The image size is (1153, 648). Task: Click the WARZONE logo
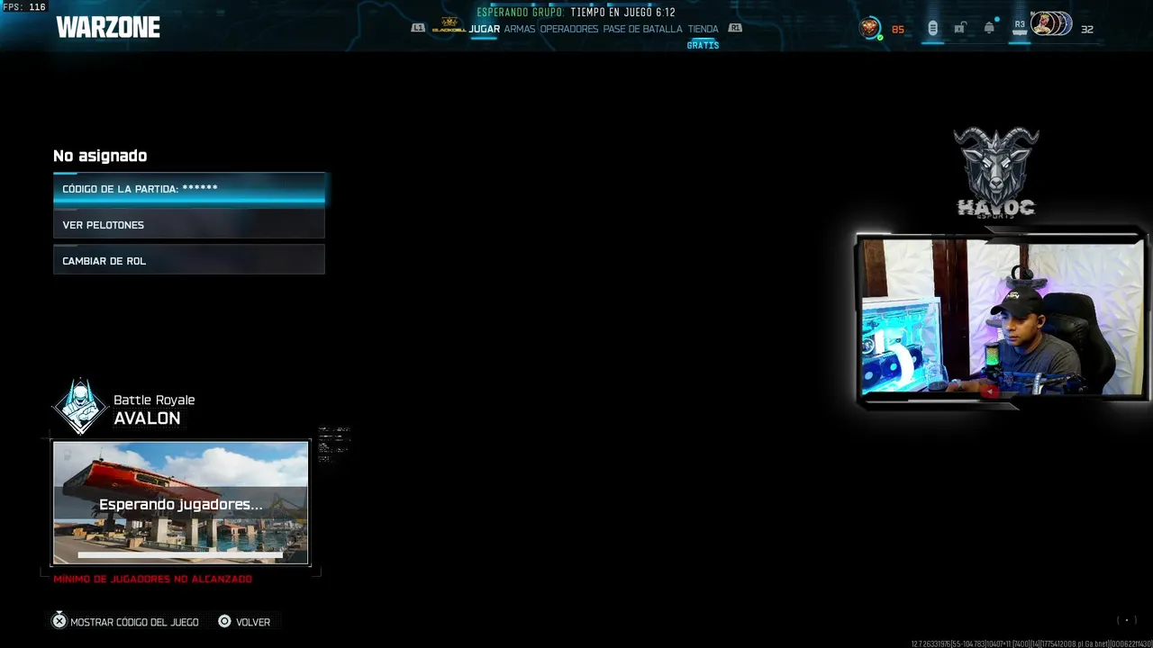(108, 28)
